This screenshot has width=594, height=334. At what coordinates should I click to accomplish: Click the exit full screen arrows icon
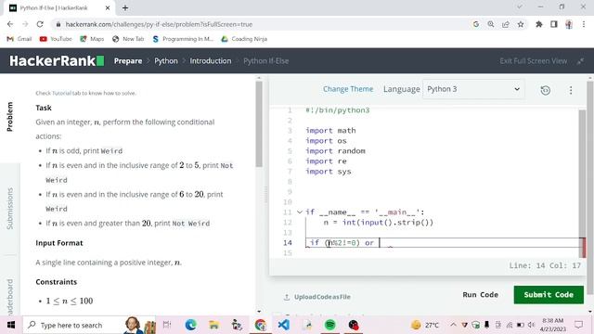[x=580, y=61]
